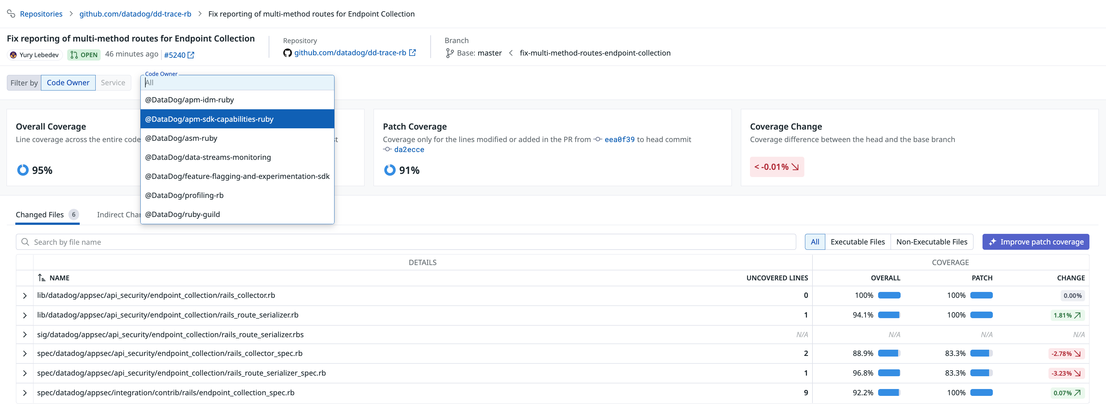Select @DataDog/asm-ruby from code owner list
Viewport: 1106px width, 409px height.
(x=181, y=138)
